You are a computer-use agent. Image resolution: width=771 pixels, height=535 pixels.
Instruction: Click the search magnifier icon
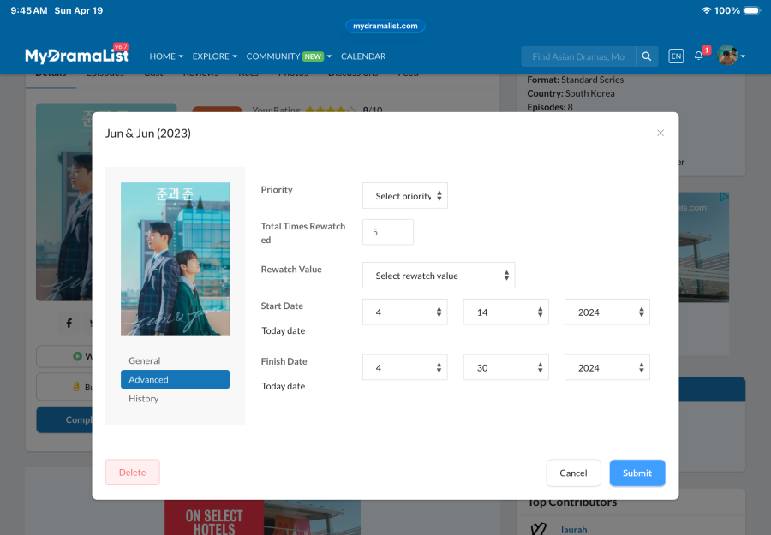(x=647, y=56)
